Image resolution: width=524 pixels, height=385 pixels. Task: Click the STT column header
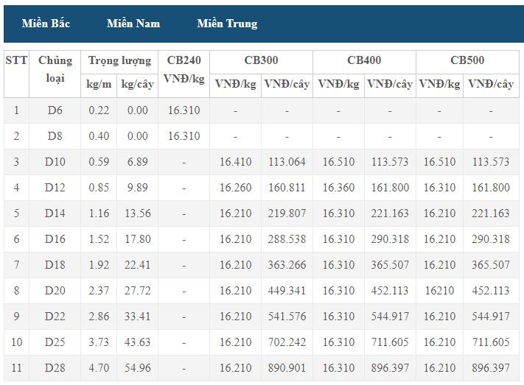16,74
